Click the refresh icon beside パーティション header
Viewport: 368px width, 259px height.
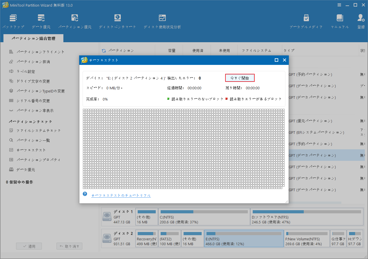point(103,50)
